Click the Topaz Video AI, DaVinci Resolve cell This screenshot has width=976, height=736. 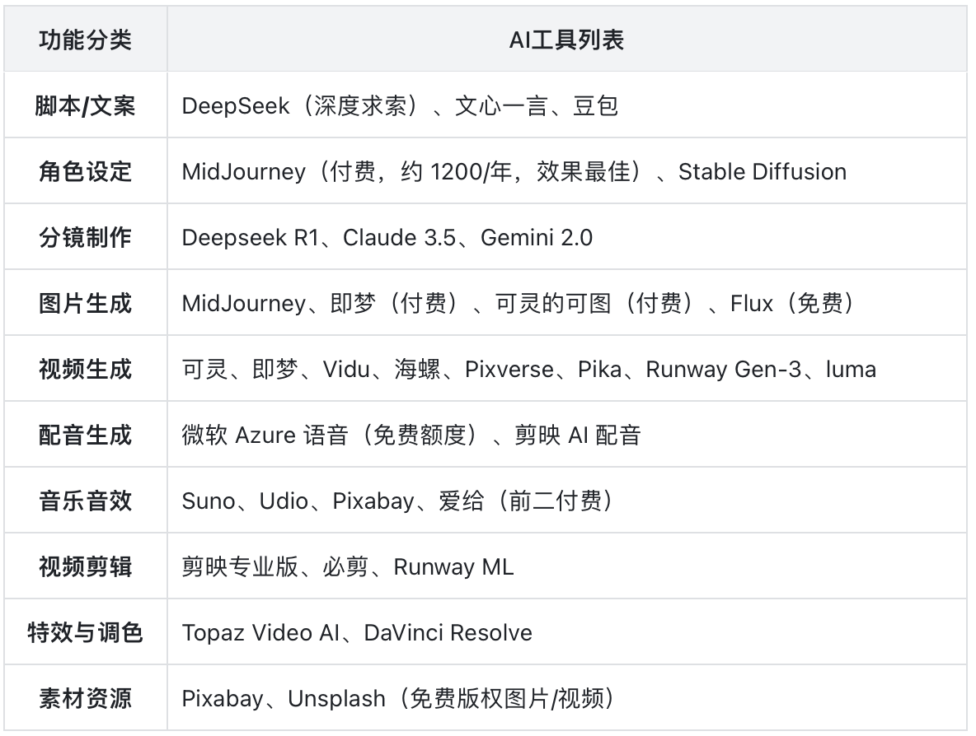[357, 633]
